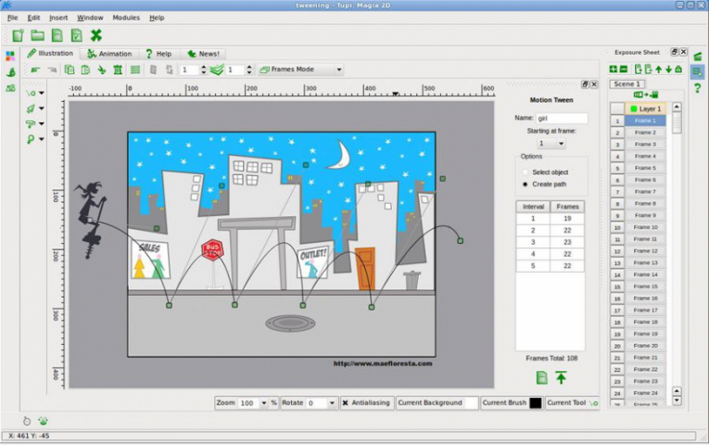Screen dimensions: 709x445
Task: Open the Zoom percentage dropdown
Action: [263, 403]
